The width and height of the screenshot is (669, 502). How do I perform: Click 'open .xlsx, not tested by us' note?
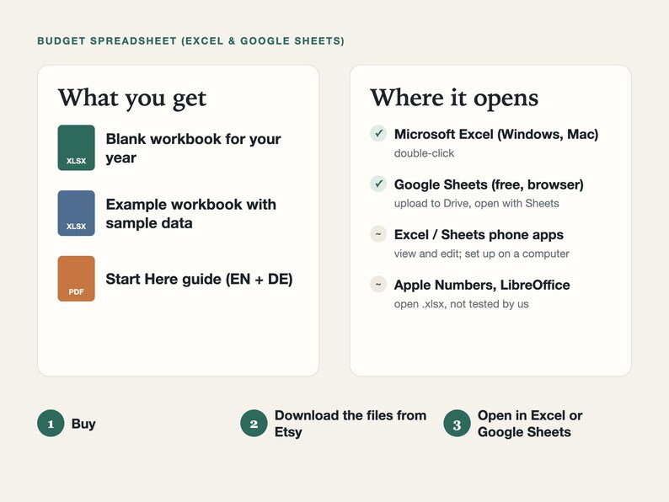461,304
